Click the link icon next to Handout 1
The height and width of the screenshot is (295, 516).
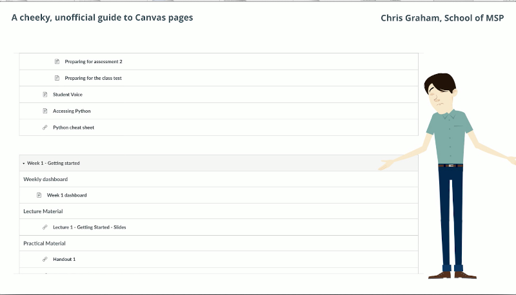click(45, 259)
